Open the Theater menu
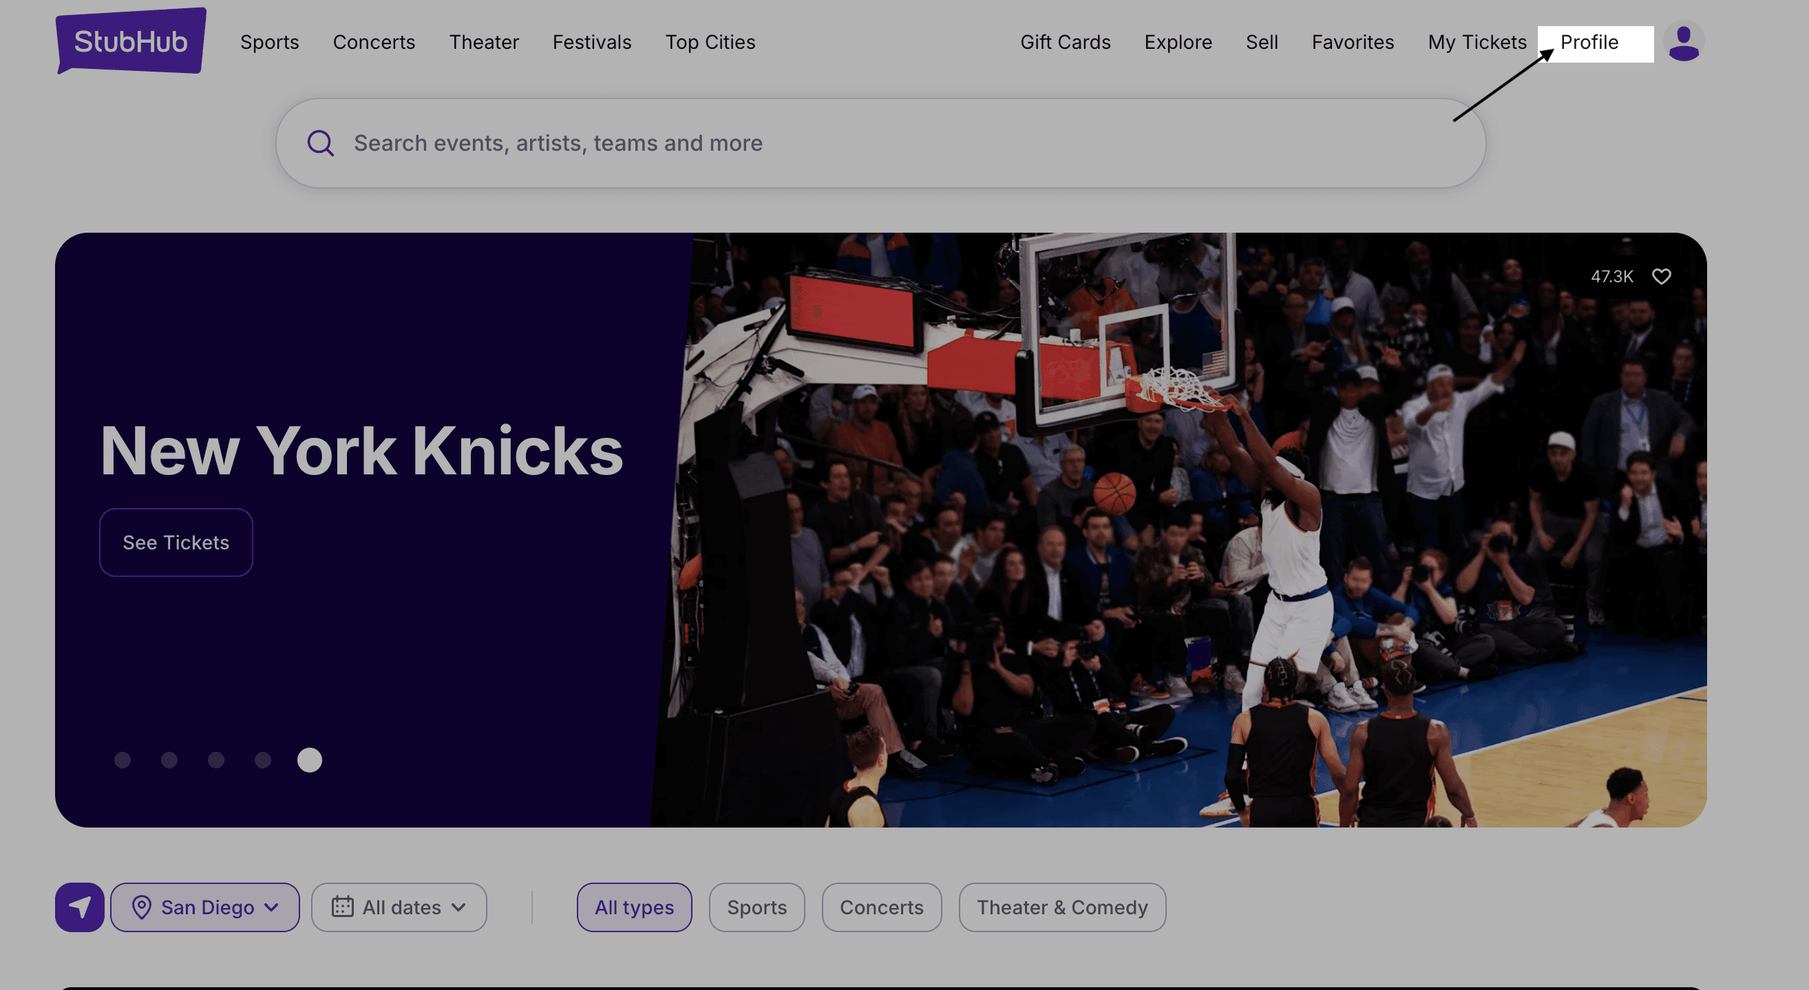This screenshot has width=1809, height=990. pyautogui.click(x=484, y=42)
